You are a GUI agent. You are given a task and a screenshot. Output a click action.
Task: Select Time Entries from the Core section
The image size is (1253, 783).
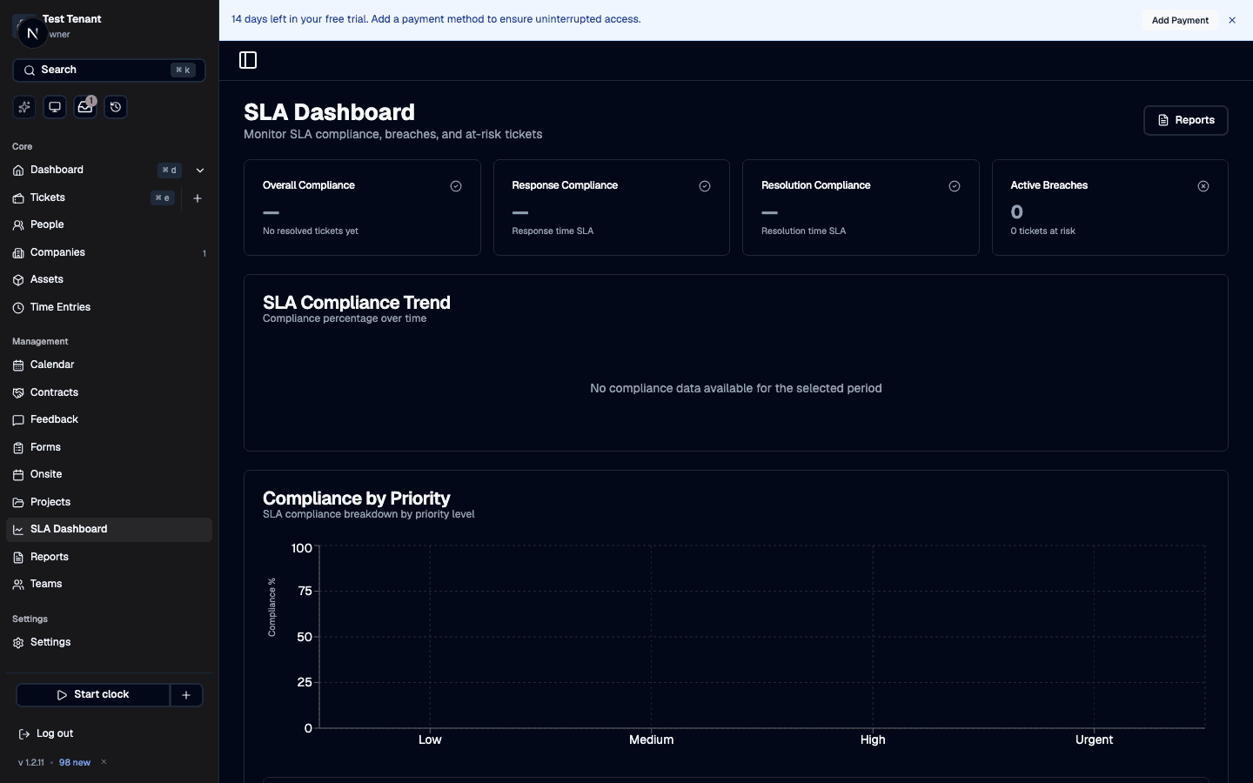pyautogui.click(x=60, y=307)
